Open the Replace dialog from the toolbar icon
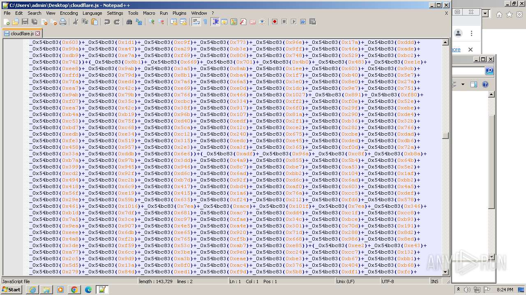This screenshot has height=295, width=526. (139, 22)
